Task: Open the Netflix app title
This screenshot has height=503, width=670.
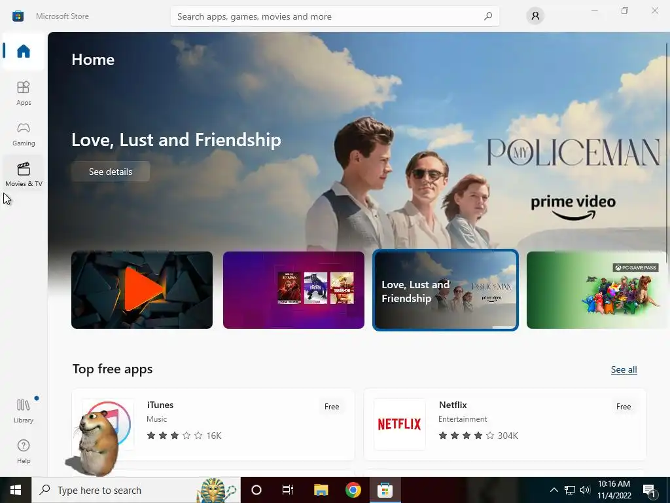Action: 453,405
